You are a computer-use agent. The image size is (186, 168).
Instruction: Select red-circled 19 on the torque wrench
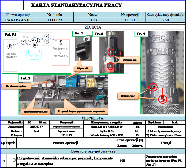pos(153,87)
